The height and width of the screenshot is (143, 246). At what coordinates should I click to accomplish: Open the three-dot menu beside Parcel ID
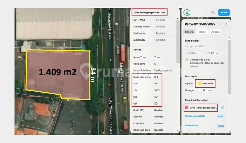pyautogui.click(x=220, y=24)
